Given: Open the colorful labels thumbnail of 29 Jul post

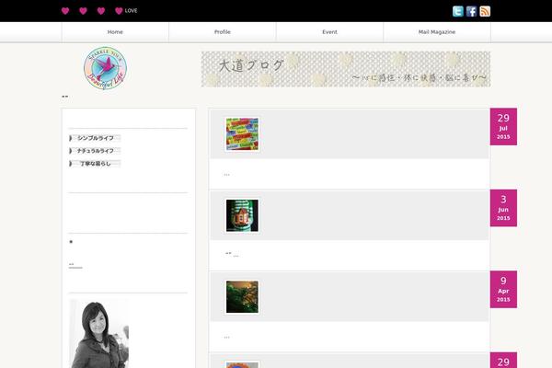Looking at the screenshot, I should [x=242, y=134].
